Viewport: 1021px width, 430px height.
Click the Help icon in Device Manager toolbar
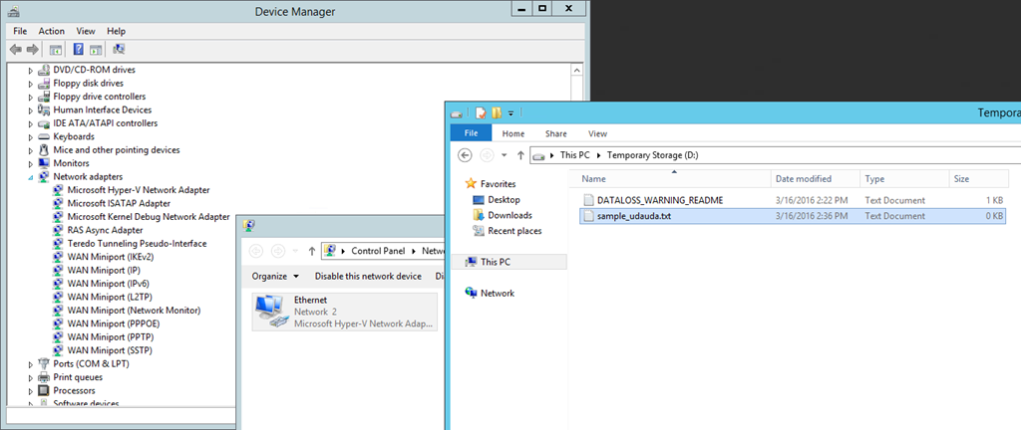click(78, 49)
